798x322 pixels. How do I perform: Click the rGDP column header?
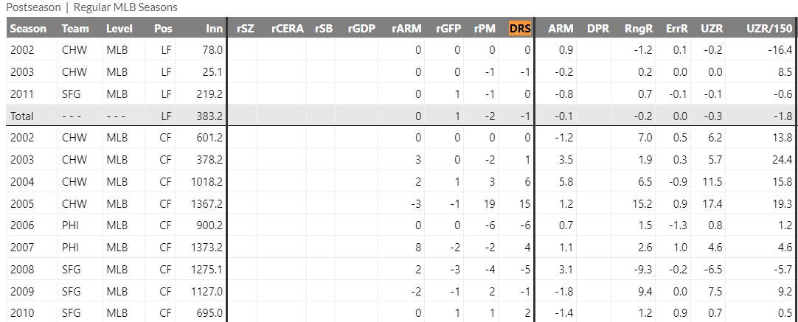(361, 29)
